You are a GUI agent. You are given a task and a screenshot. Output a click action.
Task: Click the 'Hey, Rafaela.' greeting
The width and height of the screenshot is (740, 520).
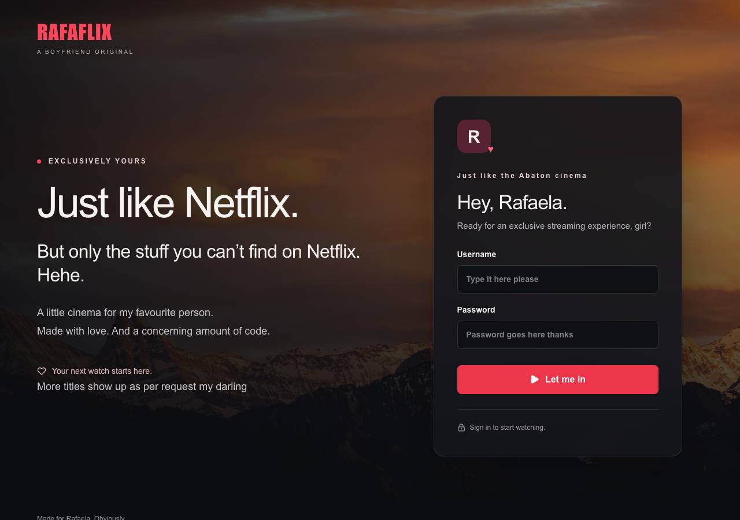512,202
